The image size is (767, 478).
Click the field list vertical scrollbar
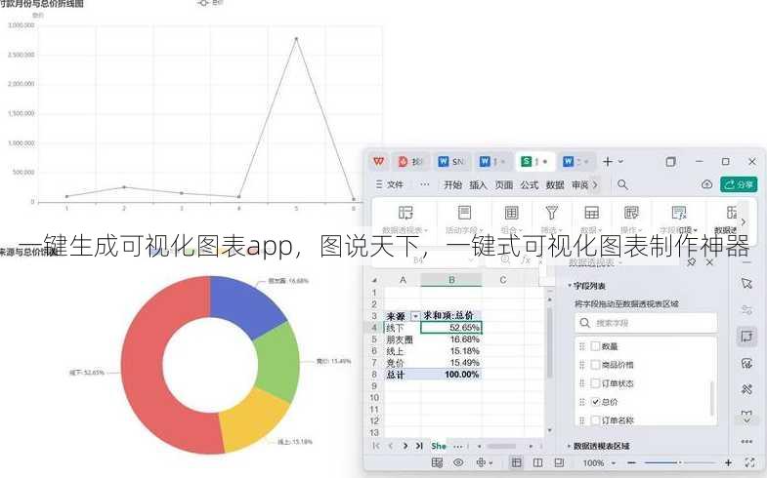pyautogui.click(x=711, y=398)
